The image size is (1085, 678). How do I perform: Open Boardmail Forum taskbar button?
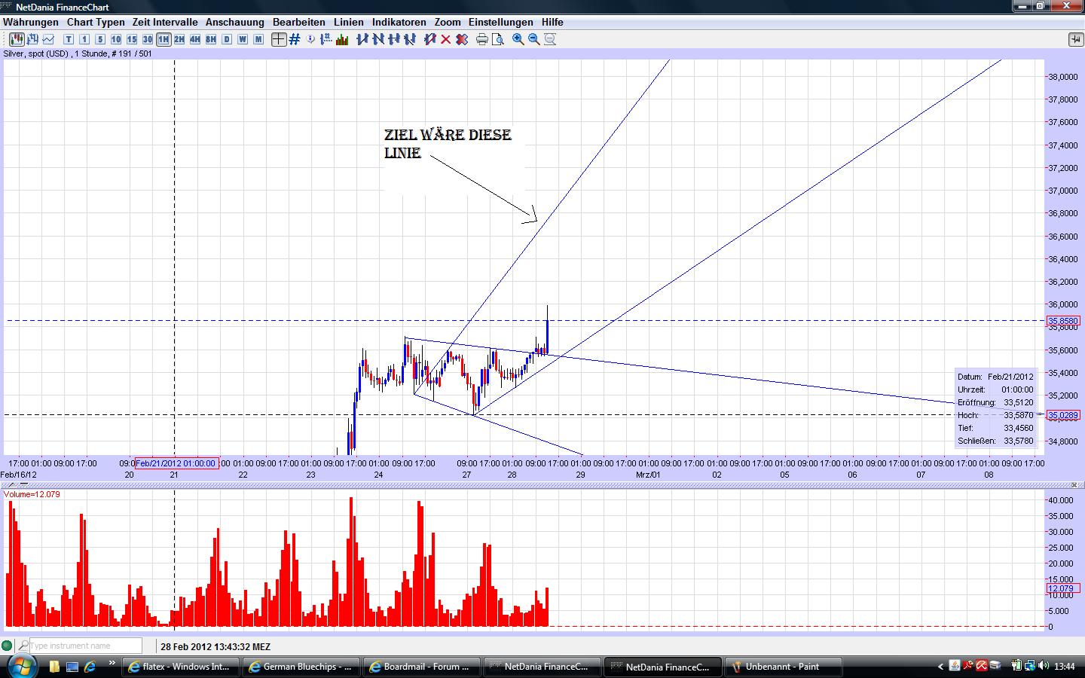click(x=422, y=667)
